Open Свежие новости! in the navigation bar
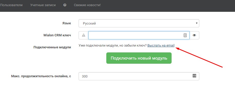Image resolution: width=235 pixels, height=111 pixels. (x=87, y=5)
